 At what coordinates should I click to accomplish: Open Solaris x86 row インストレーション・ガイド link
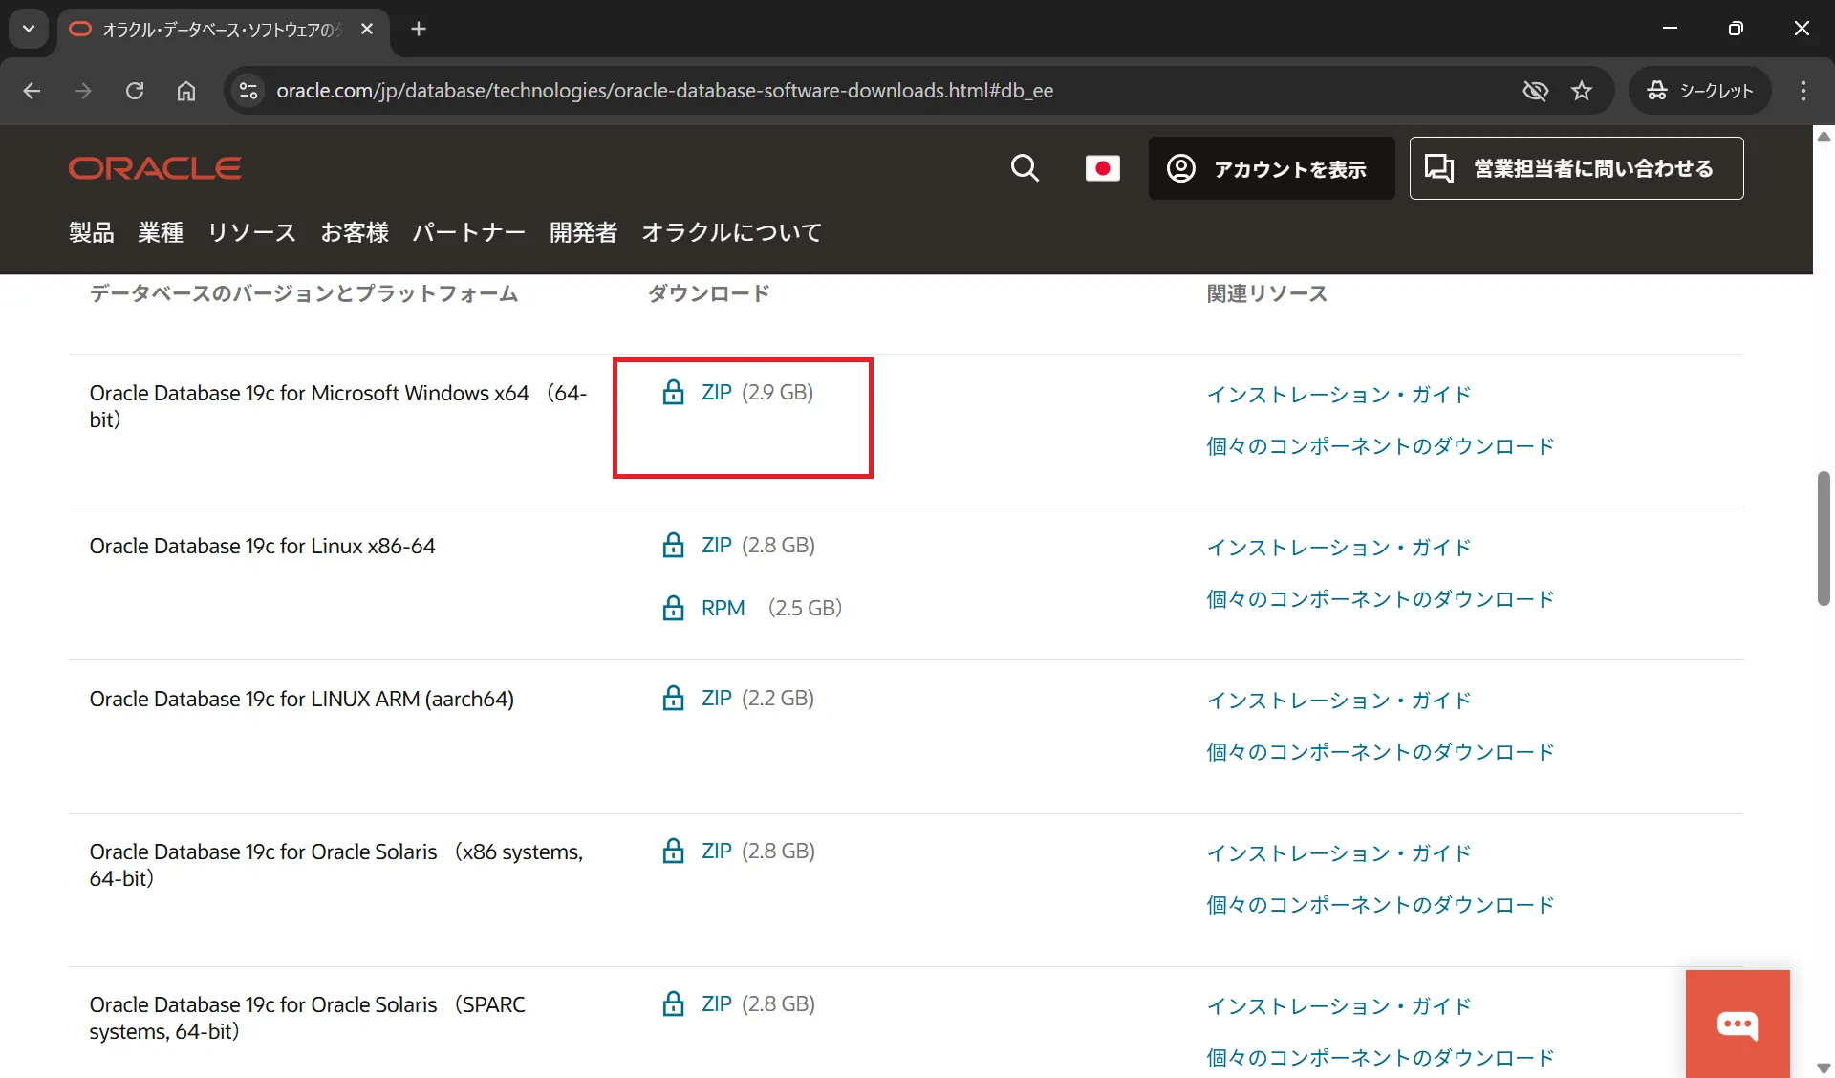(x=1339, y=853)
